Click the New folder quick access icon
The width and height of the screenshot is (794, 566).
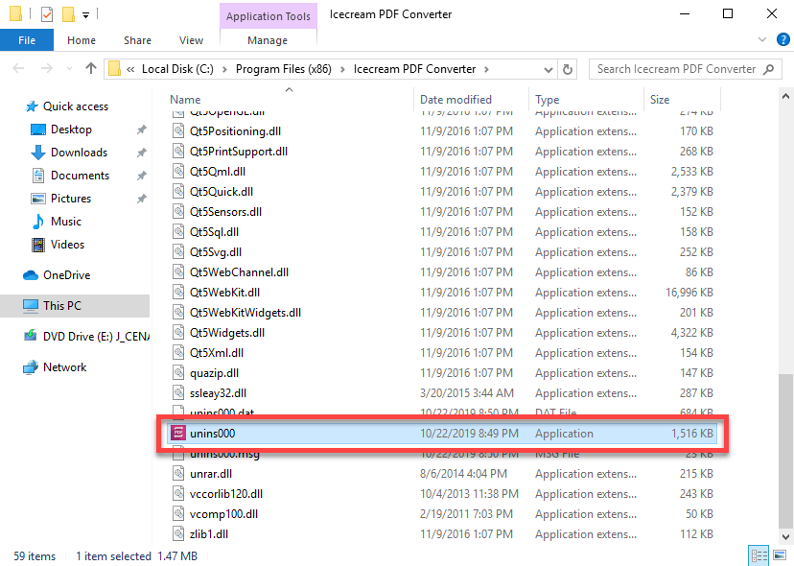click(x=68, y=14)
